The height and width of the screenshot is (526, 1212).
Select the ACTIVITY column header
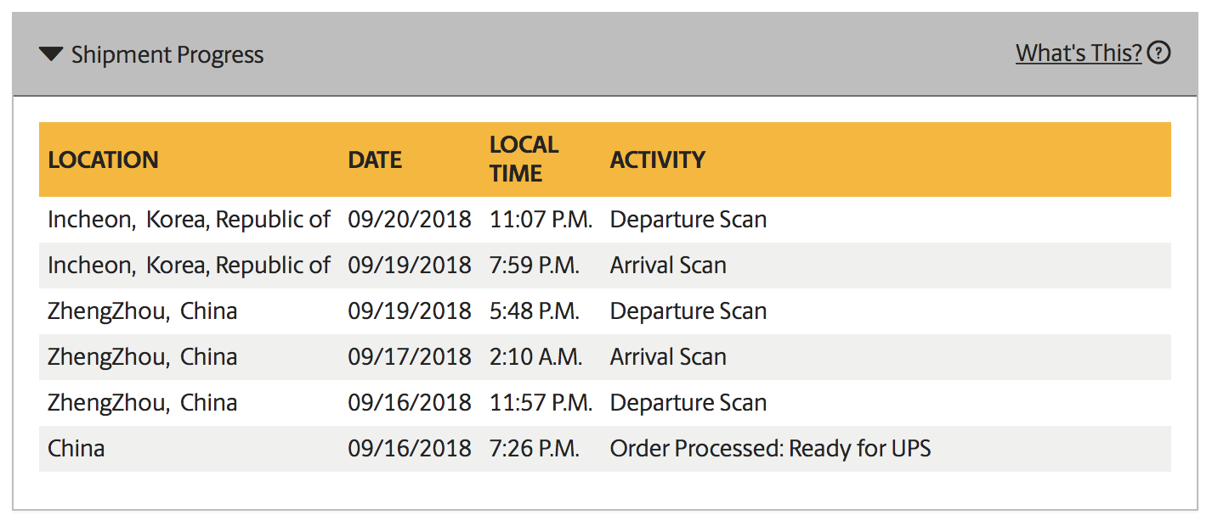(658, 159)
